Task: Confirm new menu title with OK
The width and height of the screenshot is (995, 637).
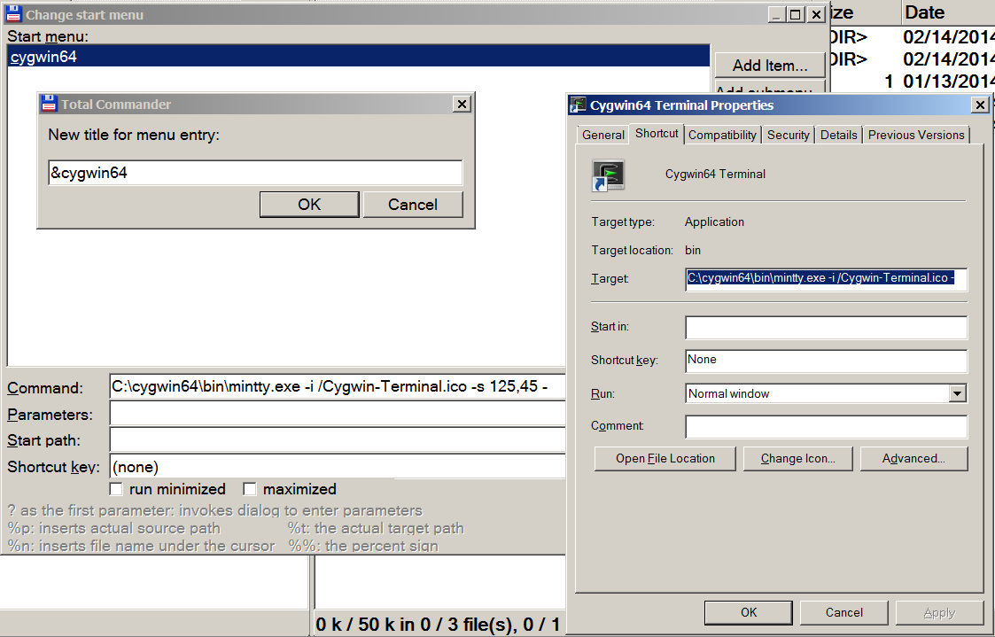Action: click(x=310, y=205)
